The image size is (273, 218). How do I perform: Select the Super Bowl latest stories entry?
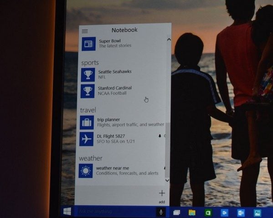pos(123,44)
